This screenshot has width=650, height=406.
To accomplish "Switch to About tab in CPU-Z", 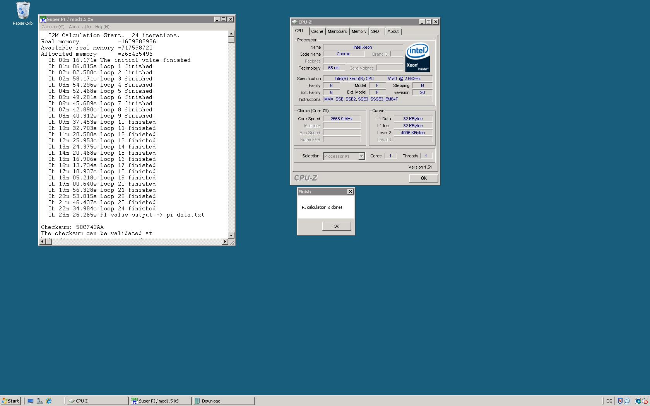I will tap(393, 32).
